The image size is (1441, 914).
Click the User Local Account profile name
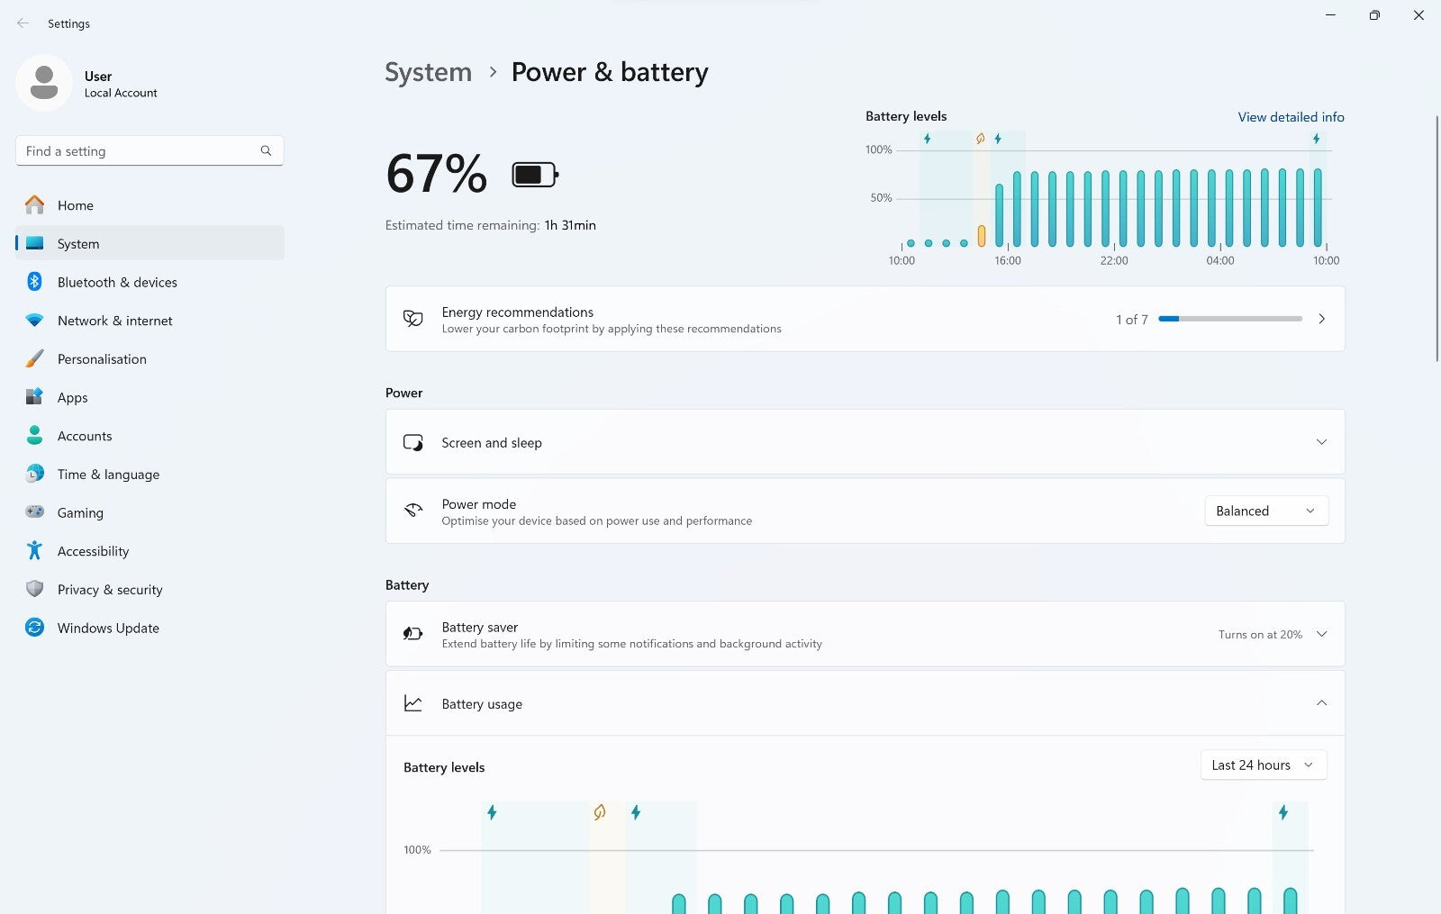tap(121, 84)
